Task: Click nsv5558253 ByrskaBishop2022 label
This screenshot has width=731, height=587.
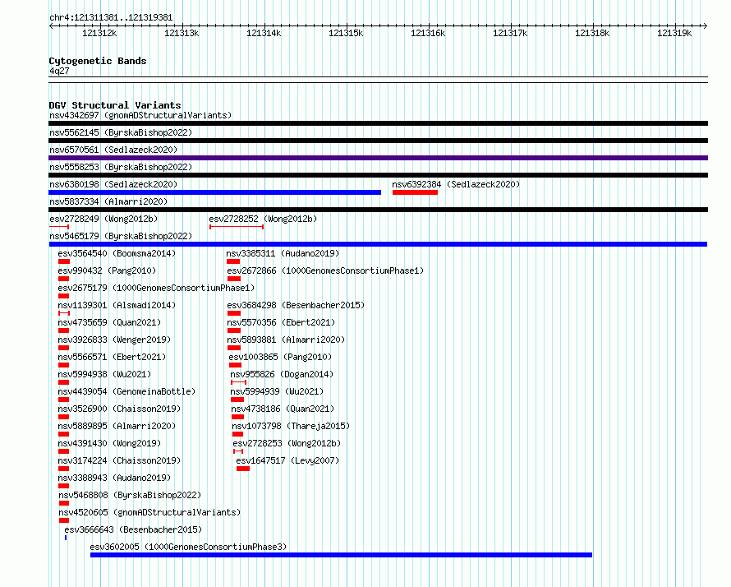Action: 121,167
